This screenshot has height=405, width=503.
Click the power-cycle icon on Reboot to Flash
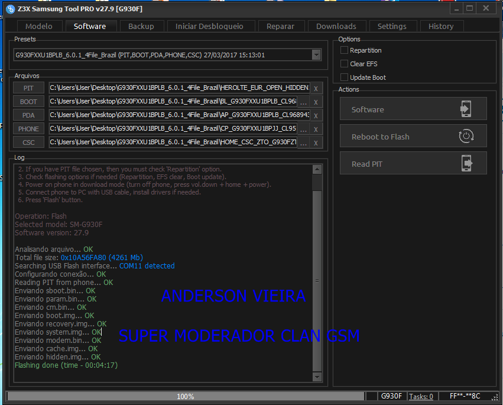tap(466, 136)
